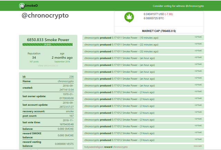The height and width of the screenshot is (150, 221).
Task: Click the reward SMOKE balance value
Action: (66, 135)
